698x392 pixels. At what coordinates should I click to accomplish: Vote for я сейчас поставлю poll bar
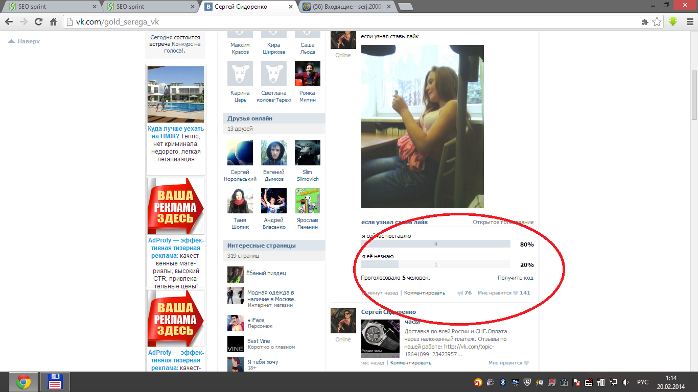436,244
